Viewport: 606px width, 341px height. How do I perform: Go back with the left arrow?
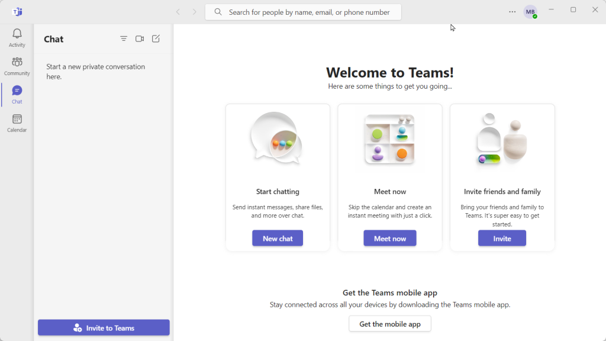(x=178, y=12)
